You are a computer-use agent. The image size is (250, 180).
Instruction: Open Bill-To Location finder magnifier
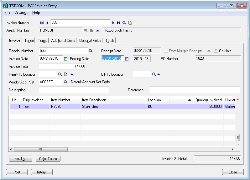pyautogui.click(x=154, y=74)
